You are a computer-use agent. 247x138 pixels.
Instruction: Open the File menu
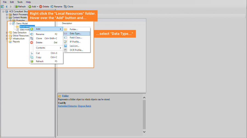point(5,2)
